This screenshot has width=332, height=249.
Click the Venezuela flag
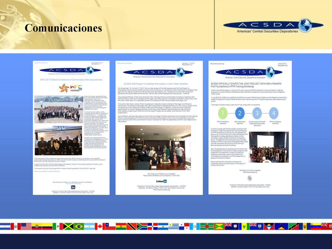(316, 226)
